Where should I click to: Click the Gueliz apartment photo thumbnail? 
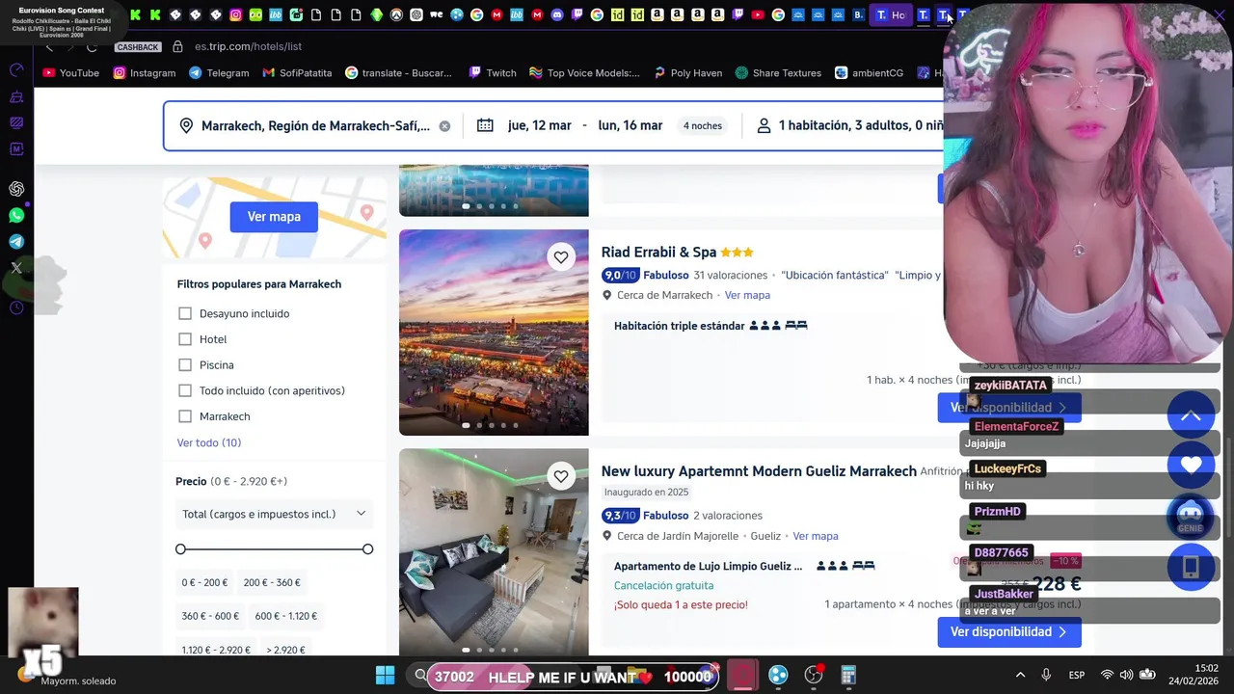[x=494, y=551]
